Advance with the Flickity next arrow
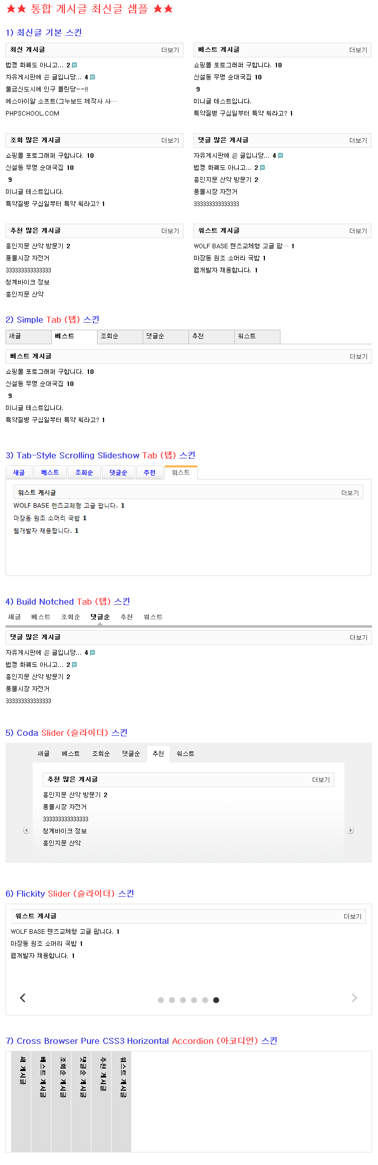378x1165 pixels. click(x=354, y=998)
